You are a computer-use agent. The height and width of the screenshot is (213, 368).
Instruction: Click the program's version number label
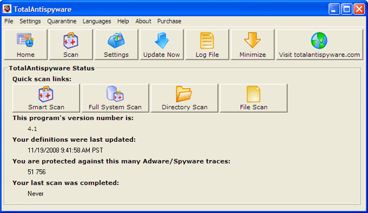tap(73, 118)
